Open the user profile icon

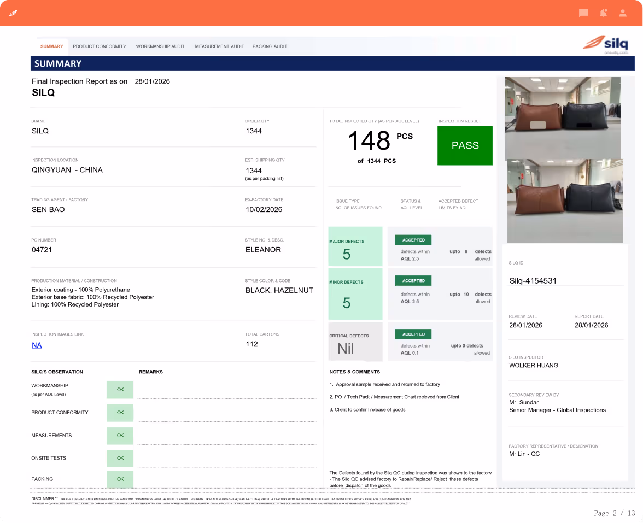click(622, 13)
